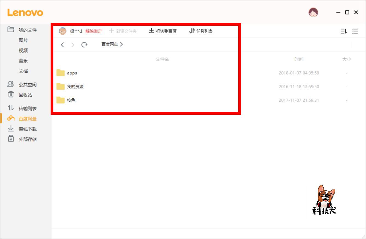Click the up-down arrows icon beside 任务列表
Viewport: 366px width, 239px height.
click(x=192, y=31)
